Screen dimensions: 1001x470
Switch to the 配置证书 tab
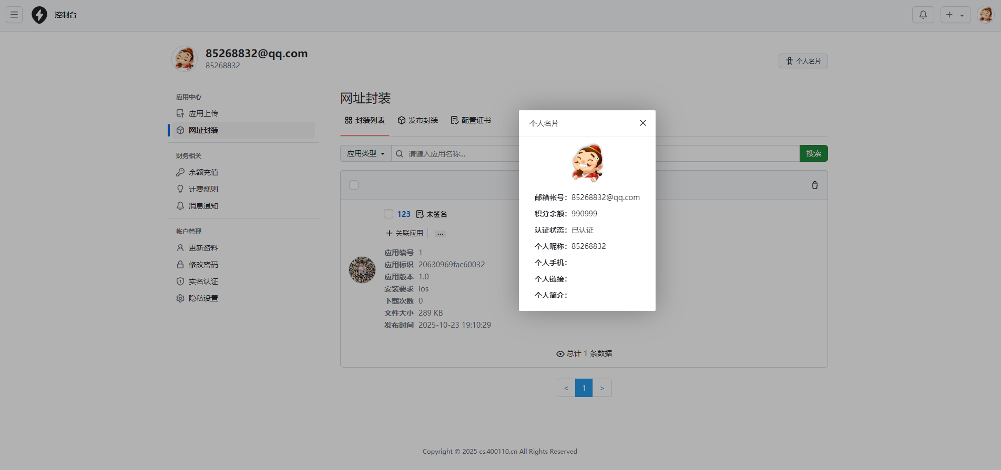(471, 120)
